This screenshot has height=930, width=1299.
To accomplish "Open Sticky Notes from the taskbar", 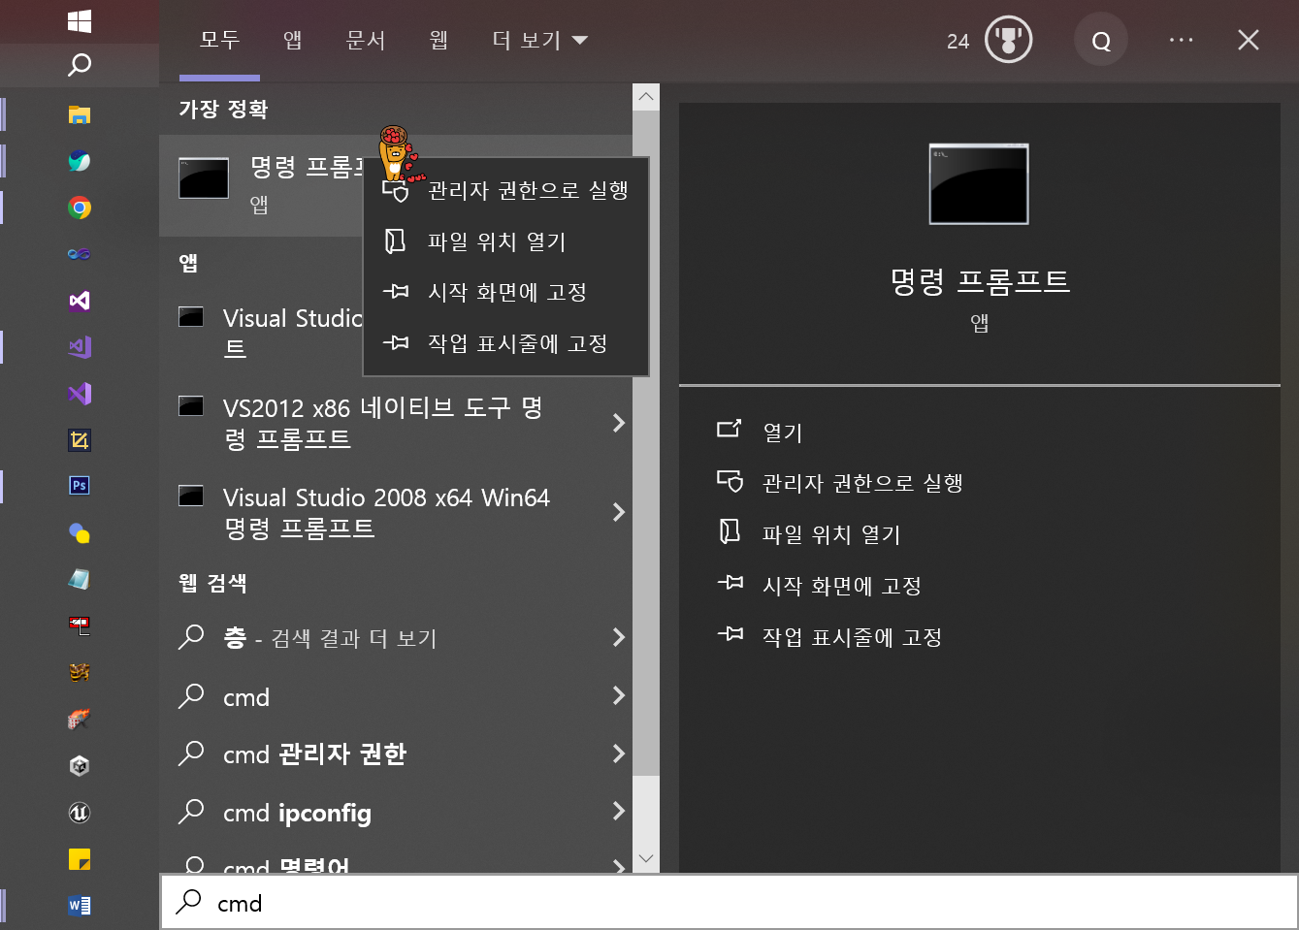I will point(80,859).
